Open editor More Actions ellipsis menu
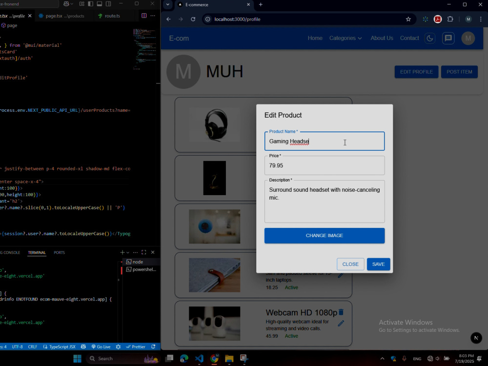The height and width of the screenshot is (366, 488). [x=153, y=16]
